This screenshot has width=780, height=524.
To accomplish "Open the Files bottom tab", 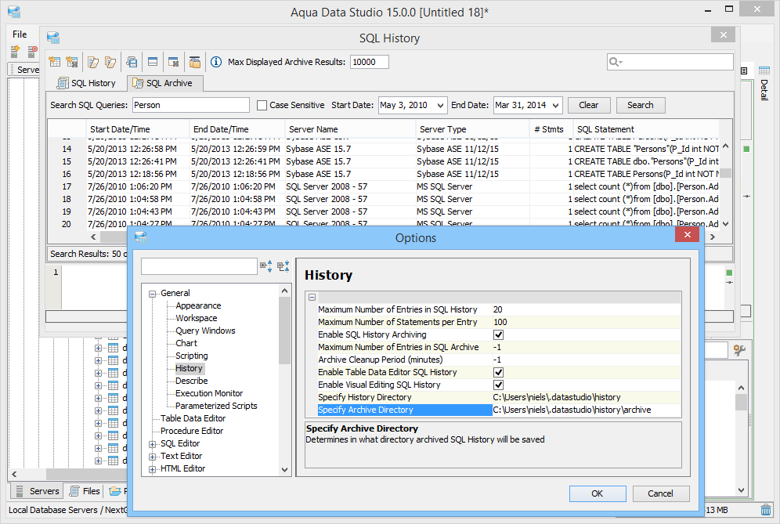I will pos(85,491).
